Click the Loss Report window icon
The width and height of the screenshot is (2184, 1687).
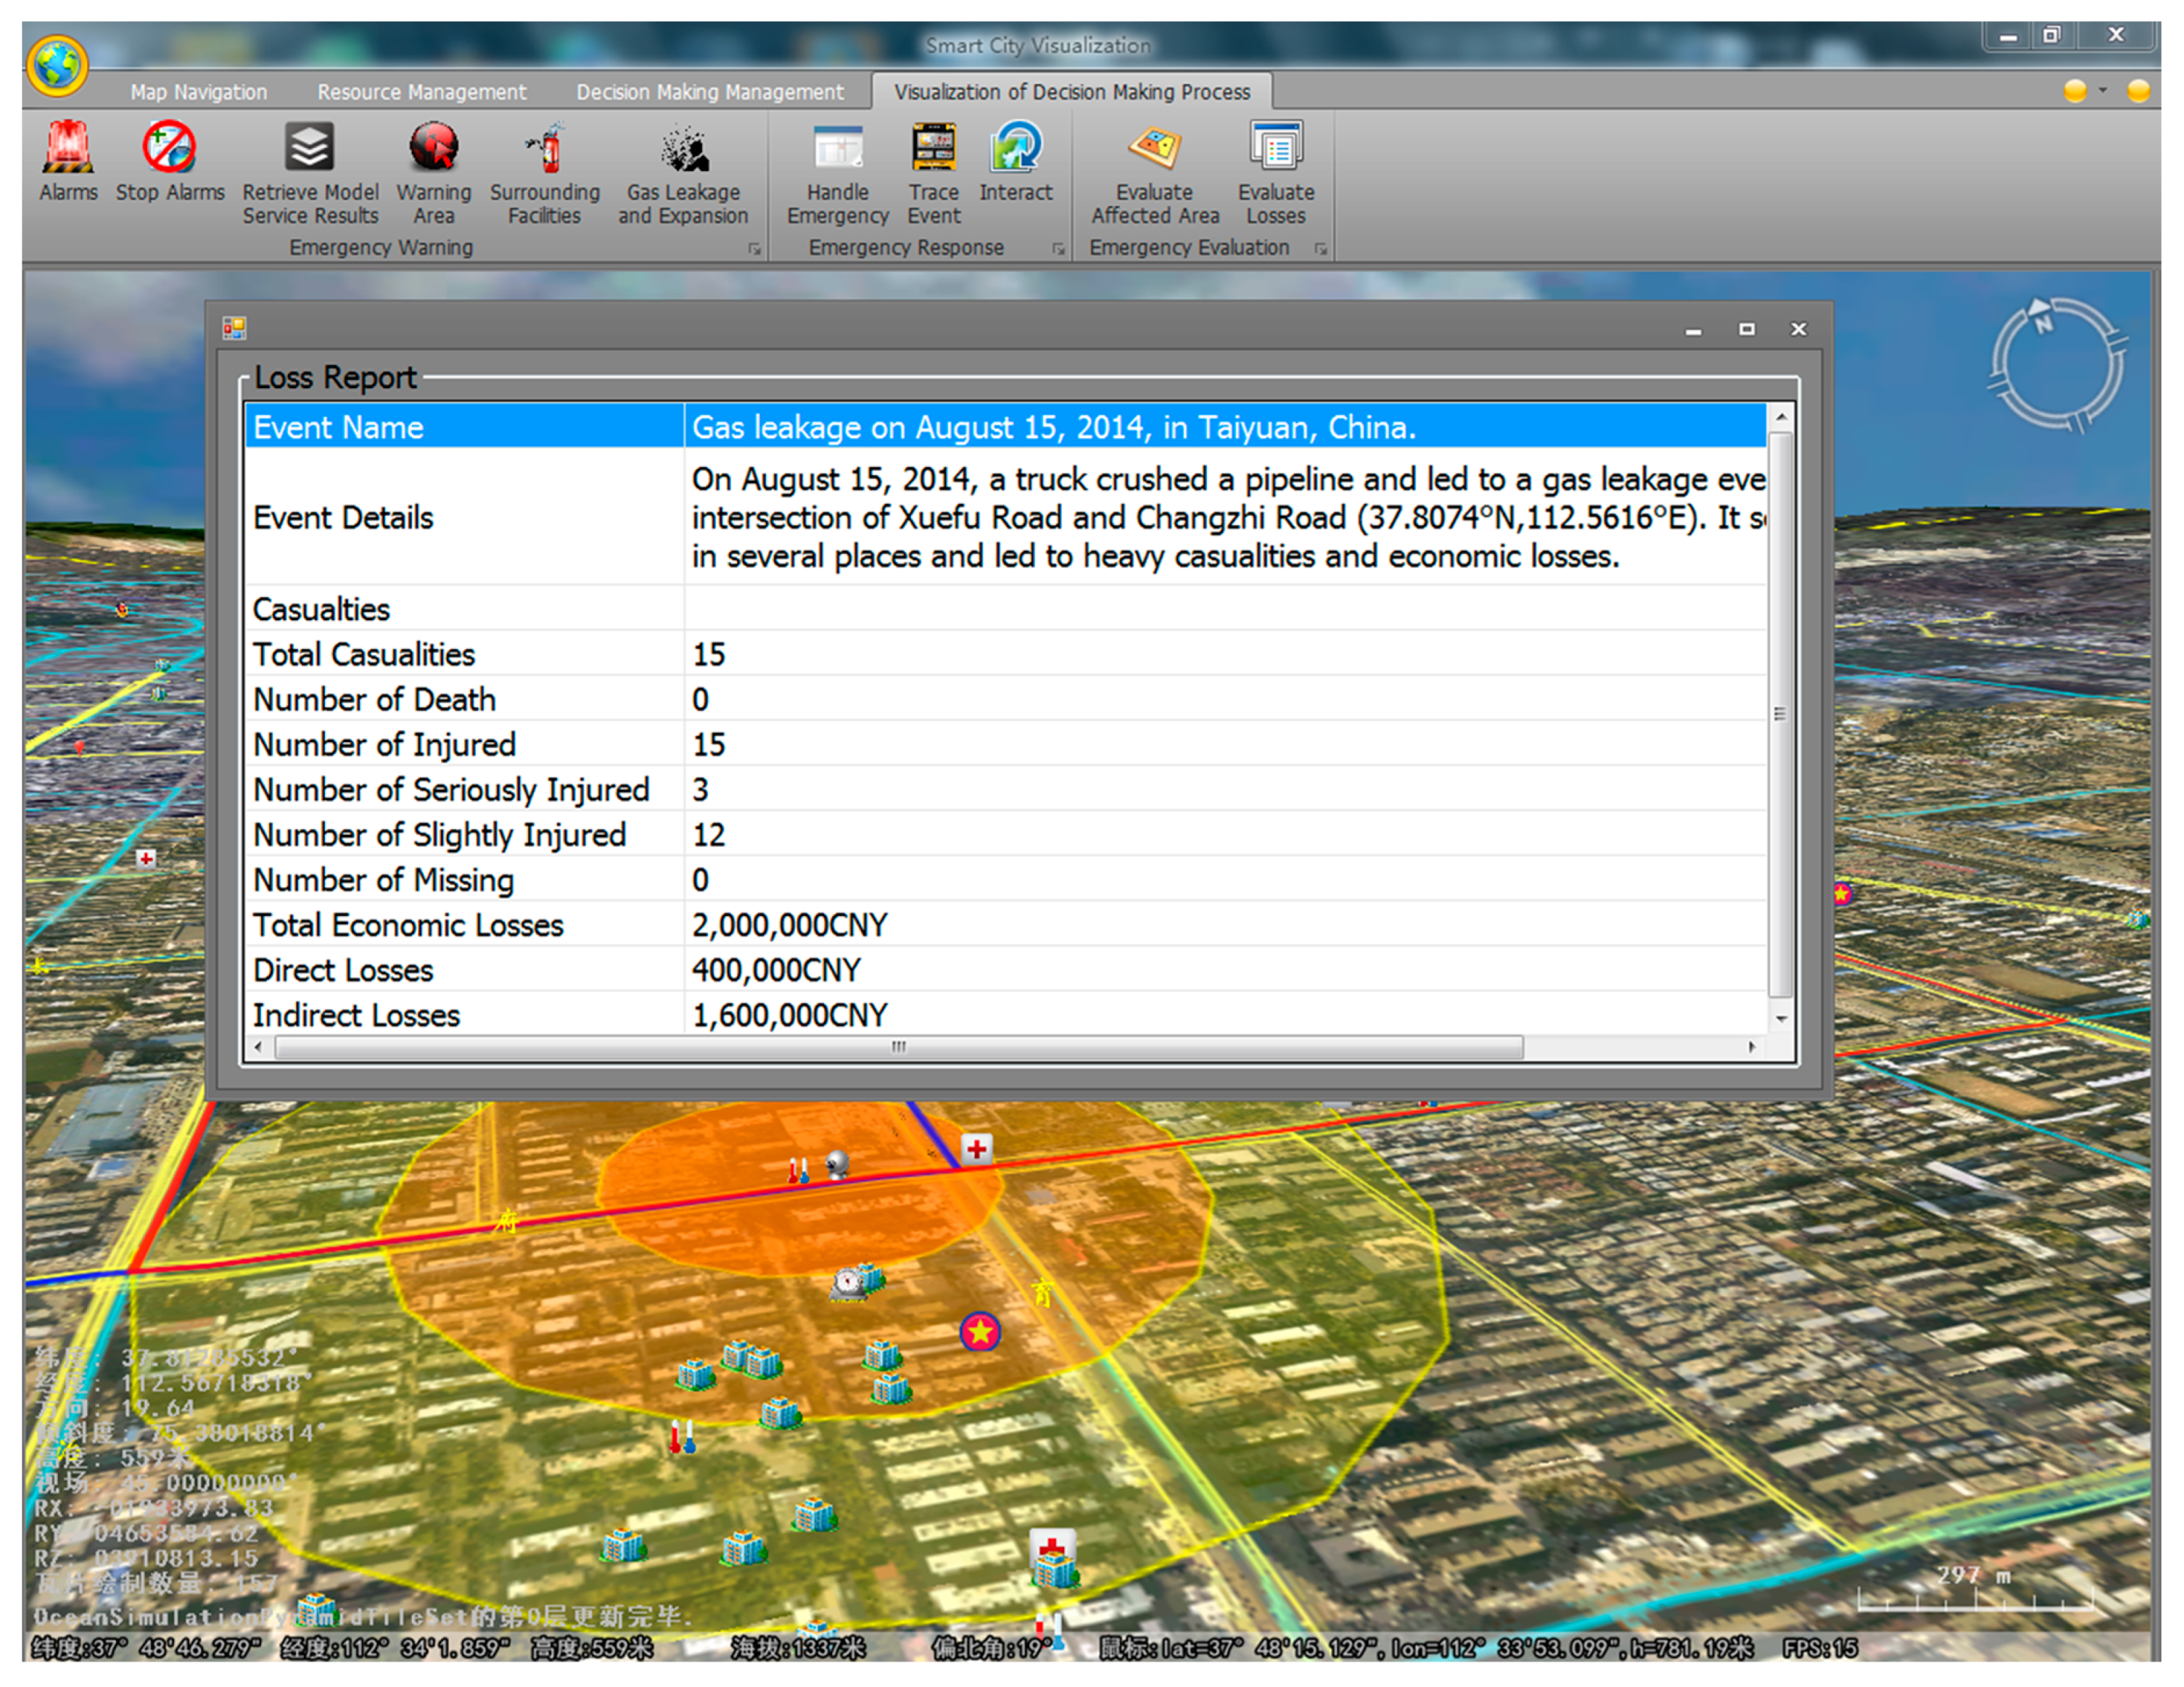[234, 328]
